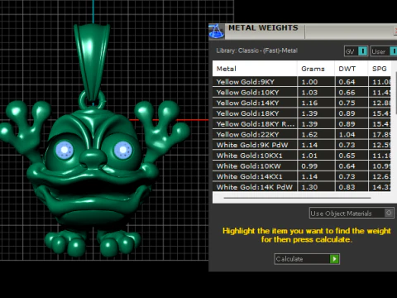Select the White Gold:10KW row
This screenshot has width=397, height=298.
(302, 166)
